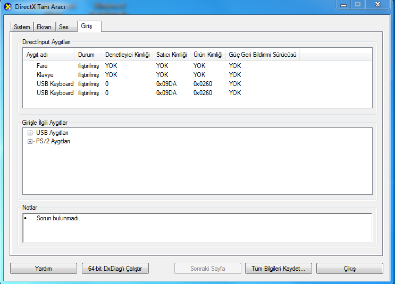Click the İliştirilmiş status for Klavye

coord(88,75)
